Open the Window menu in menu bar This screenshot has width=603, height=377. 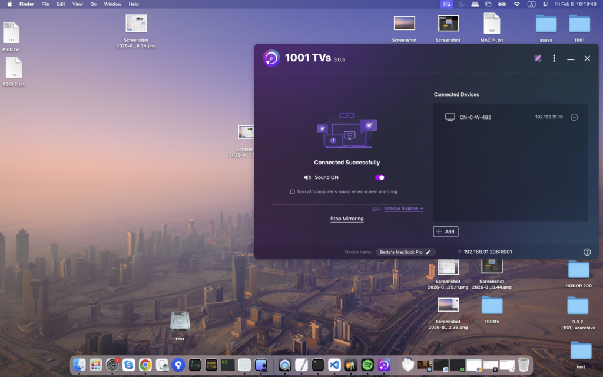click(112, 4)
